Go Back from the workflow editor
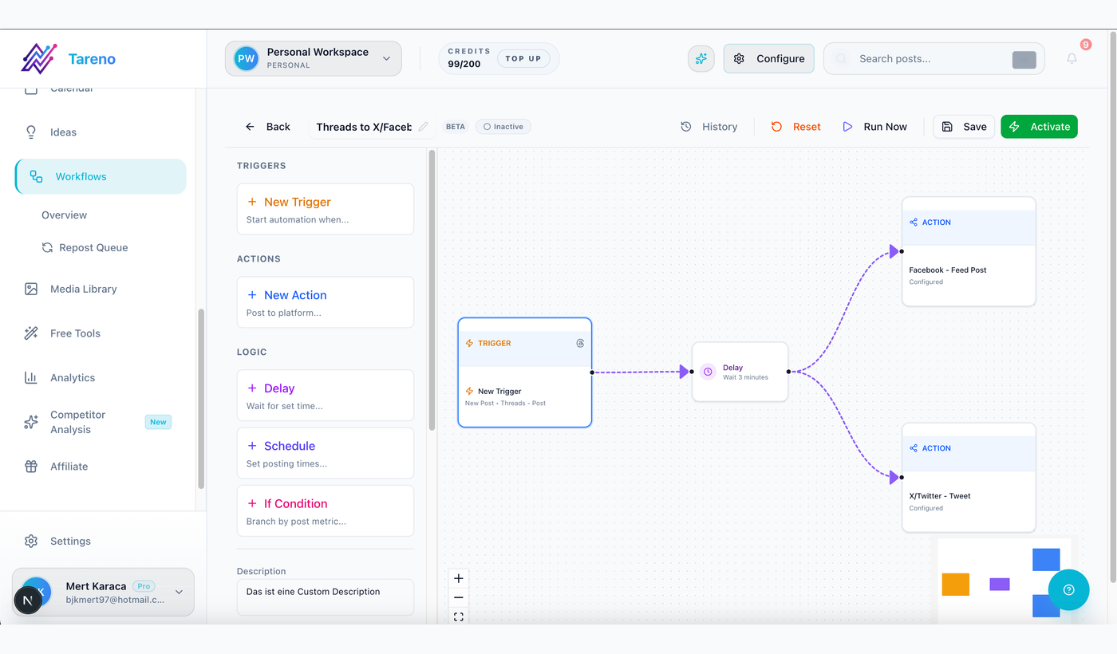Screen dimensions: 1117x654 point(267,127)
